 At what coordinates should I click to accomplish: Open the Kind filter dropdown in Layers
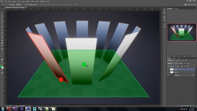(x=171, y=60)
